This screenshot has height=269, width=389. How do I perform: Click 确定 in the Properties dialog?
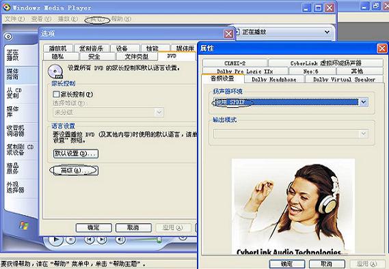287,264
